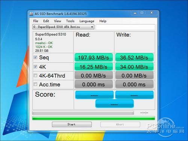Click the write score box
Image resolution: width=188 pixels, height=141 pixels.
pos(134,95)
